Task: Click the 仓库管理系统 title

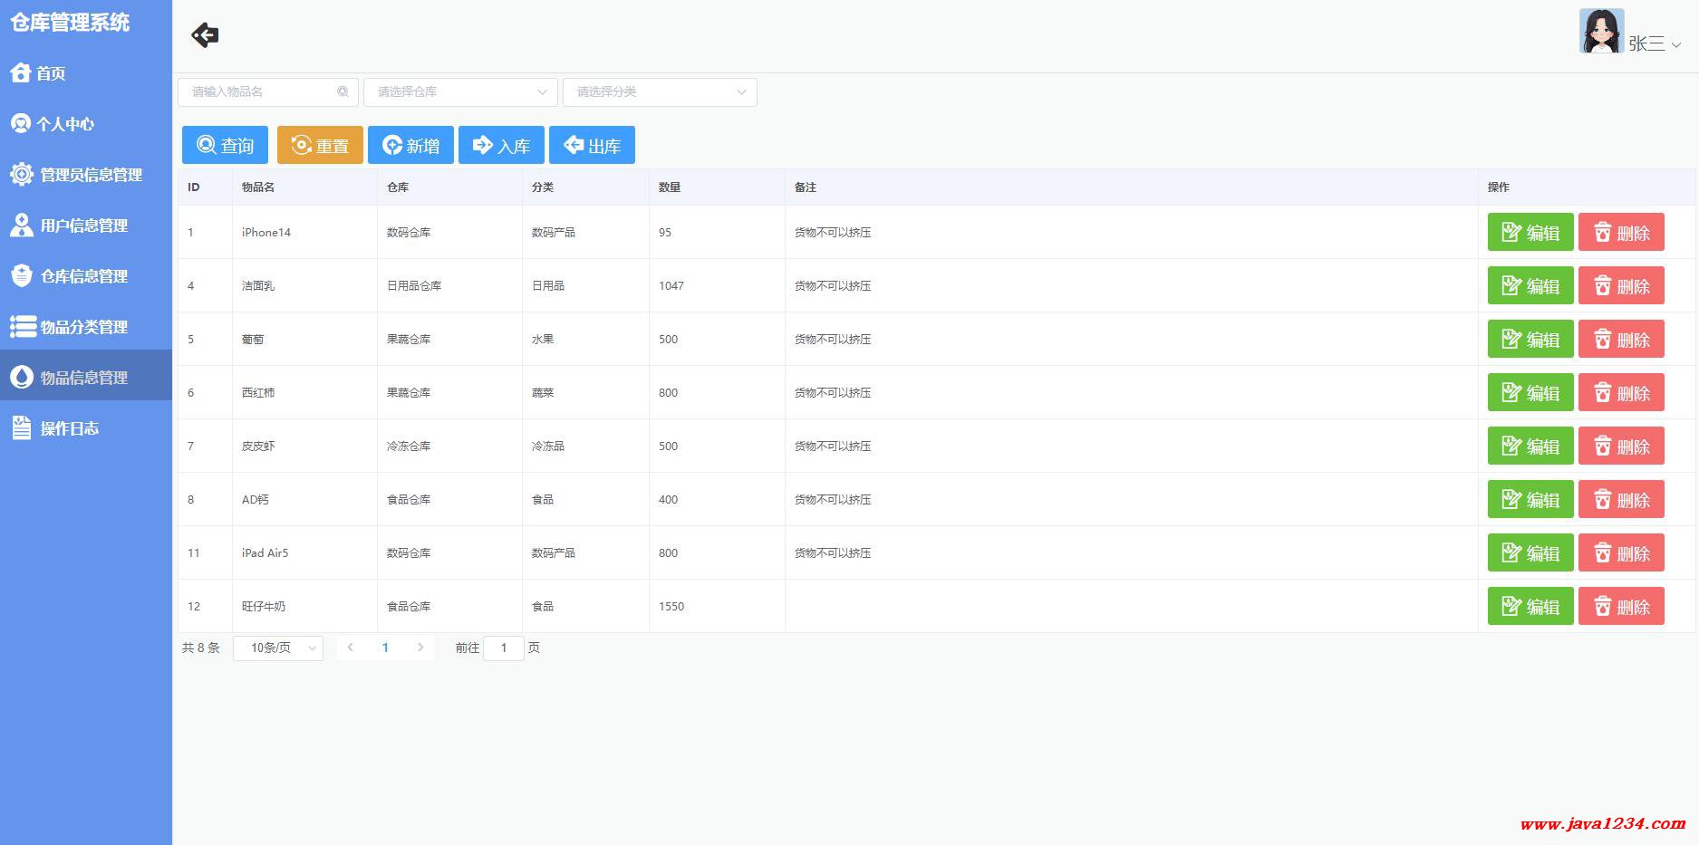Action: 70,23
